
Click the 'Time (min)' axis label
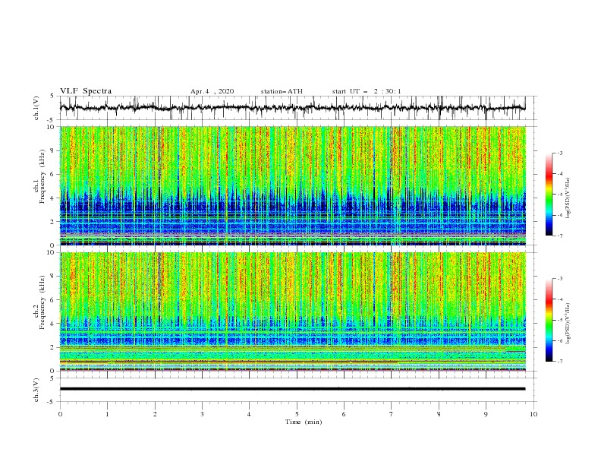click(x=304, y=422)
